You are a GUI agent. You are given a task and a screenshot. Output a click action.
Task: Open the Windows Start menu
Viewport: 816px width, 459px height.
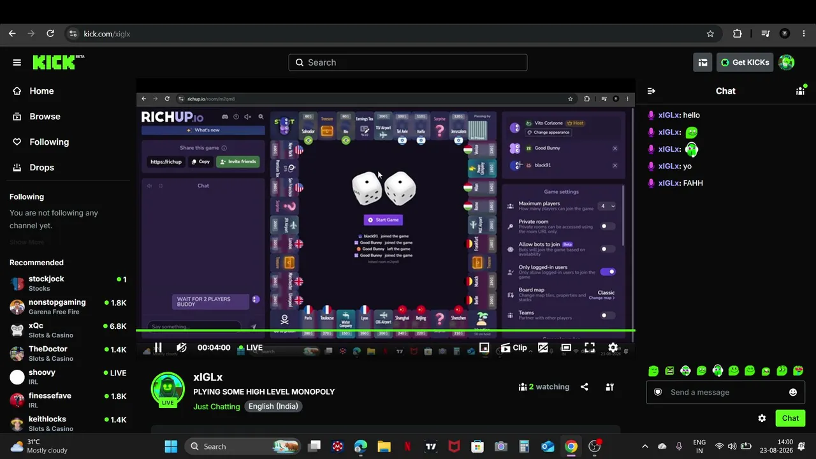[171, 446]
